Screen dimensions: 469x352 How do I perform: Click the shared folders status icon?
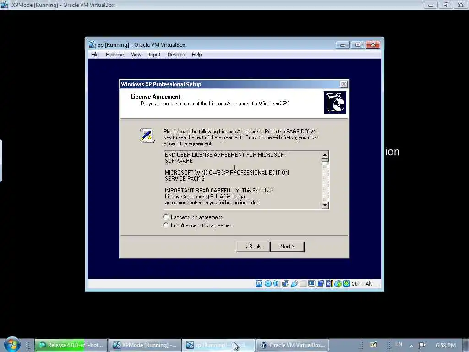point(303,283)
